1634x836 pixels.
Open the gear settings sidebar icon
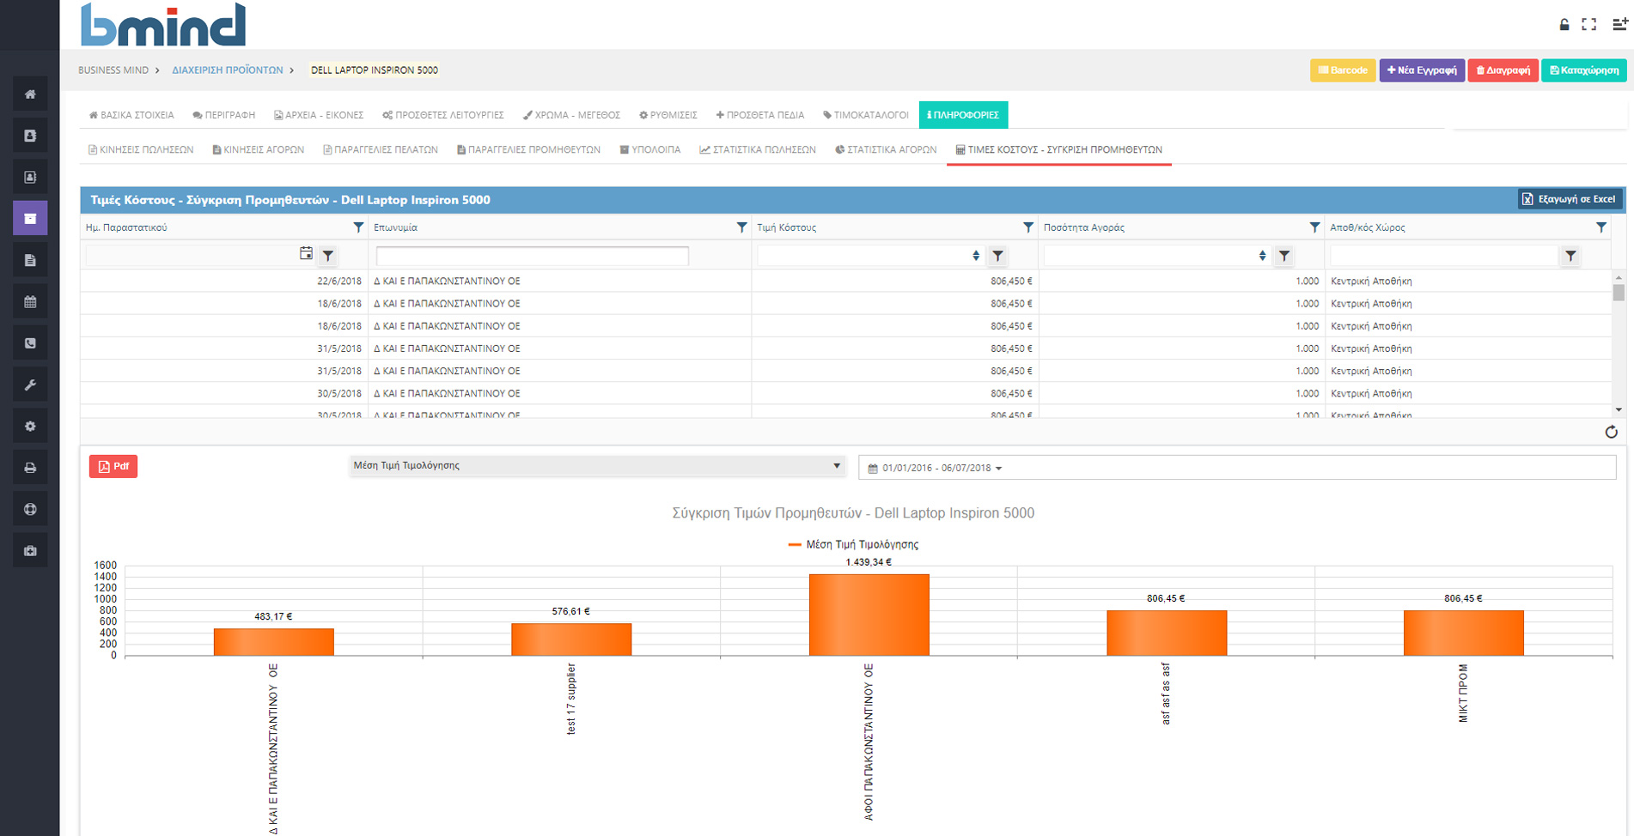pyautogui.click(x=30, y=426)
